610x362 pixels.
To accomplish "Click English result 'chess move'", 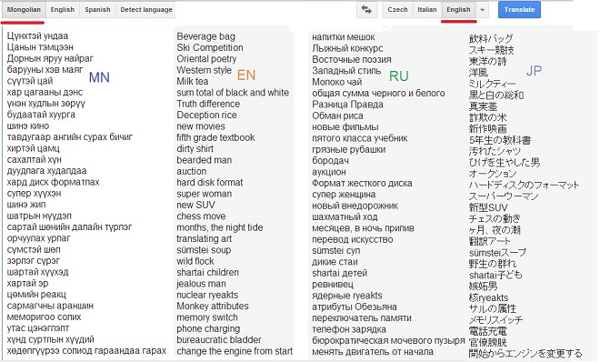I will click(x=201, y=216).
